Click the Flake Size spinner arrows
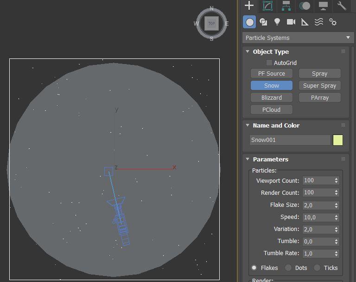Viewport: 356px width, 282px height. coord(336,205)
